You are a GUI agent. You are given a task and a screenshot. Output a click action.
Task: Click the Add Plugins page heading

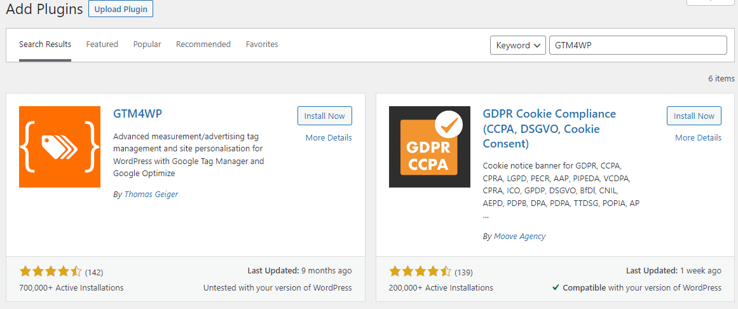[44, 8]
